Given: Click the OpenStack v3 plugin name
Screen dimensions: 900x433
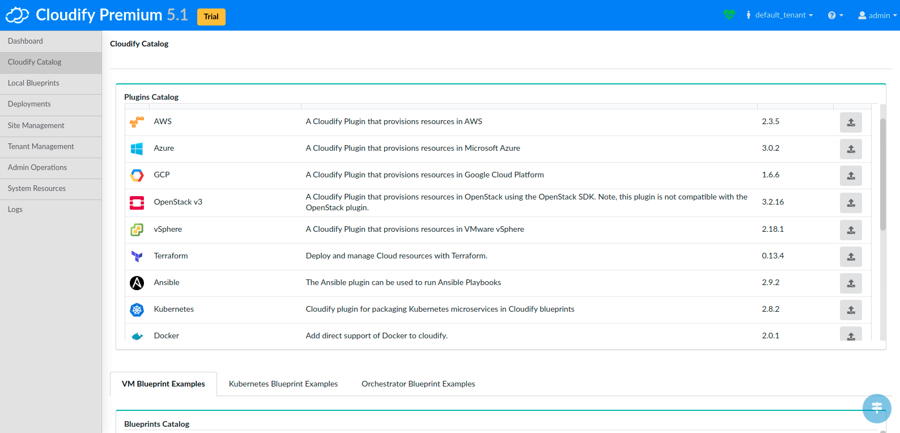Looking at the screenshot, I should click(x=178, y=202).
